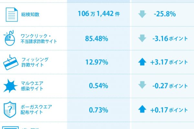Select the 0.54% malware percentage

click(99, 86)
